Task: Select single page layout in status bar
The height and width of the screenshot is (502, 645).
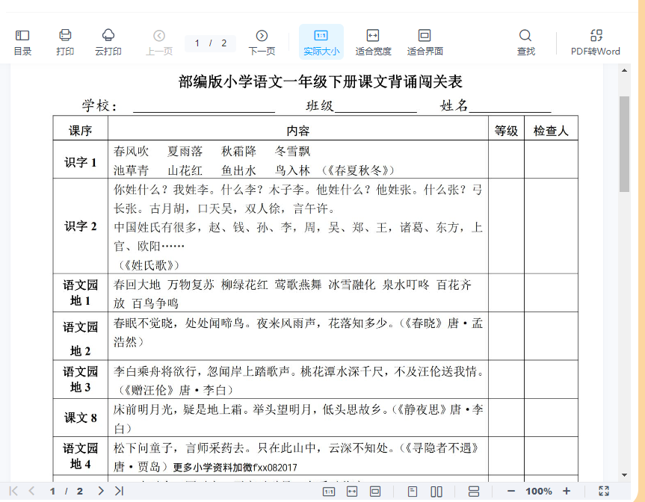Action: pos(413,491)
